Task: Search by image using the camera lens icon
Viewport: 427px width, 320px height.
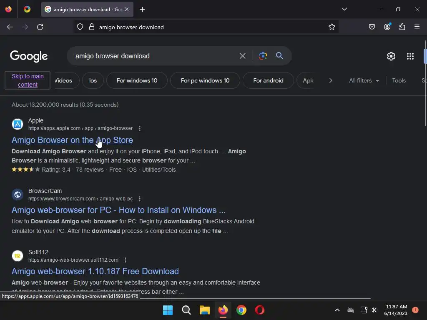Action: point(263,56)
